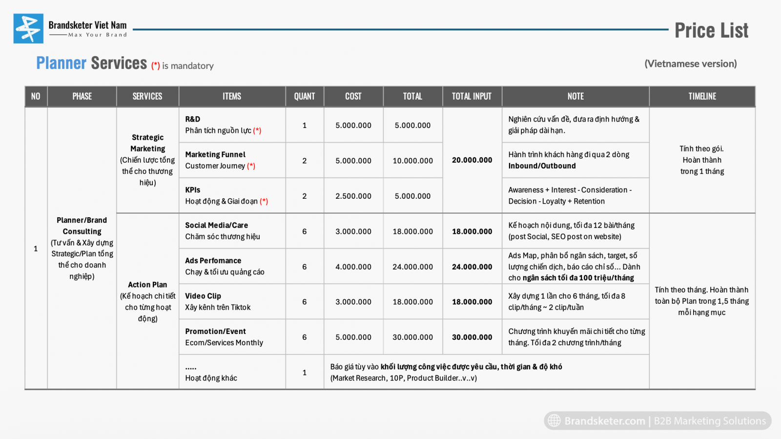This screenshot has width=781, height=439.
Task: Click the Strategic Marketing services cell
Action: click(147, 160)
